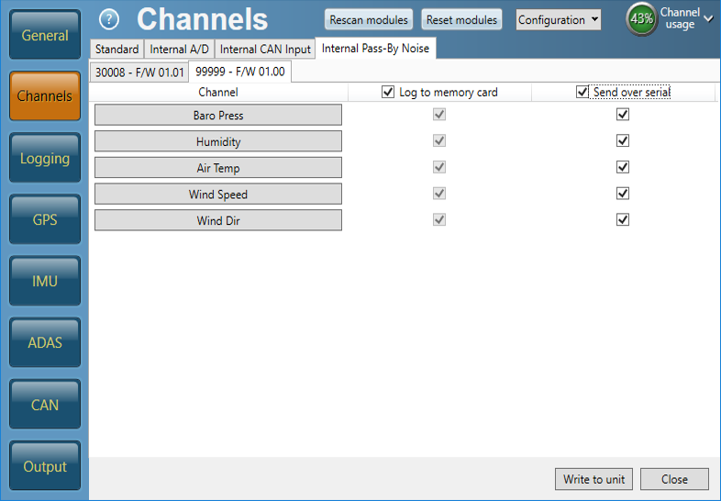Screen dimensions: 721x501
Task: Toggle Send over serial for Humidity
Action: point(623,140)
